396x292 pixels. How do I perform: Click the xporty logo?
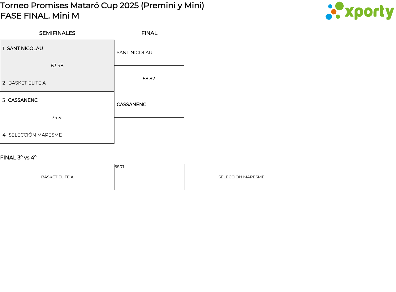[x=359, y=11]
